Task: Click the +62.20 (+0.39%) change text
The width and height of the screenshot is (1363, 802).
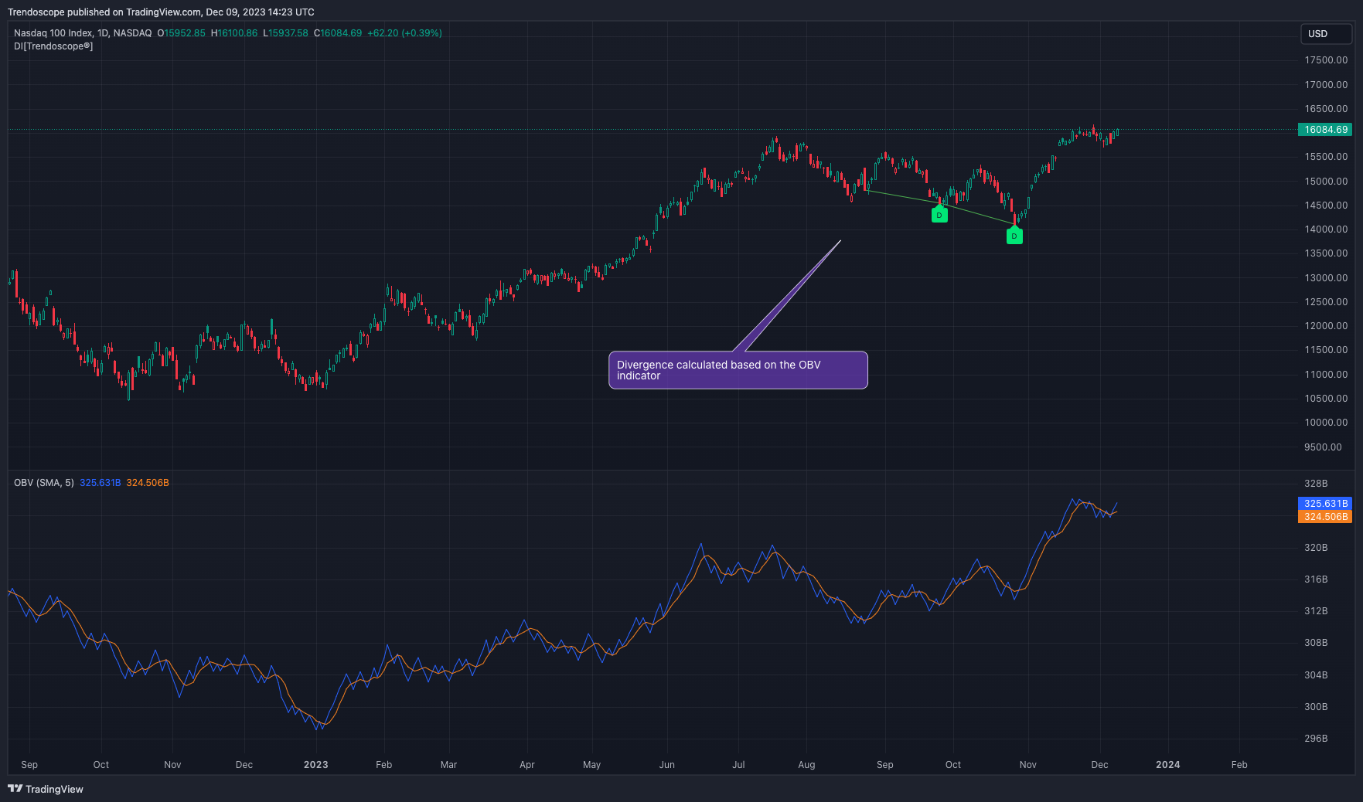Action: coord(404,33)
